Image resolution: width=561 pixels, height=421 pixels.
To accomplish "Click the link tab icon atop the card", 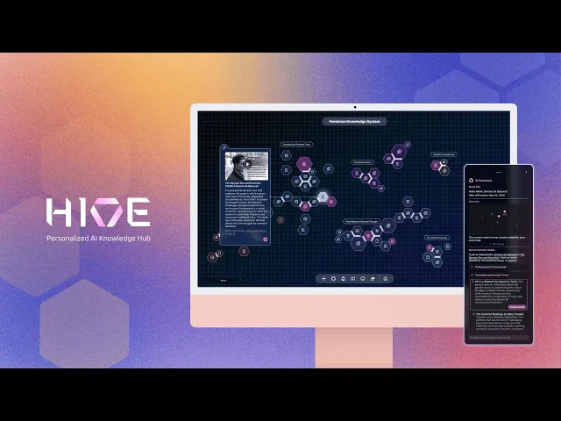I will tap(224, 146).
